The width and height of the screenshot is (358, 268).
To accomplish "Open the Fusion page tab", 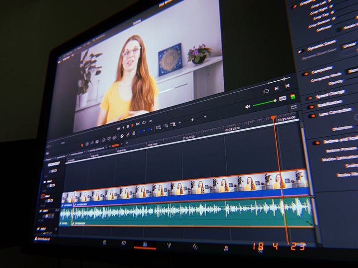I will (169, 246).
